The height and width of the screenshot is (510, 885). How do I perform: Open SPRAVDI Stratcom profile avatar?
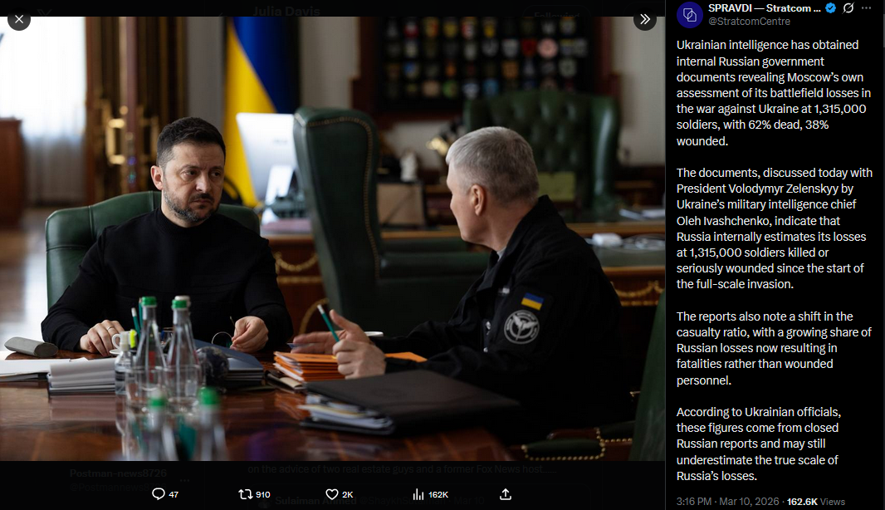tap(689, 15)
